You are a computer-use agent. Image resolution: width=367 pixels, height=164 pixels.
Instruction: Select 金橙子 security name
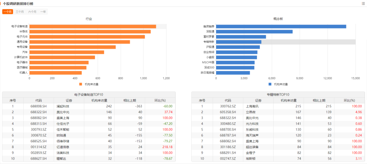pos(251,153)
